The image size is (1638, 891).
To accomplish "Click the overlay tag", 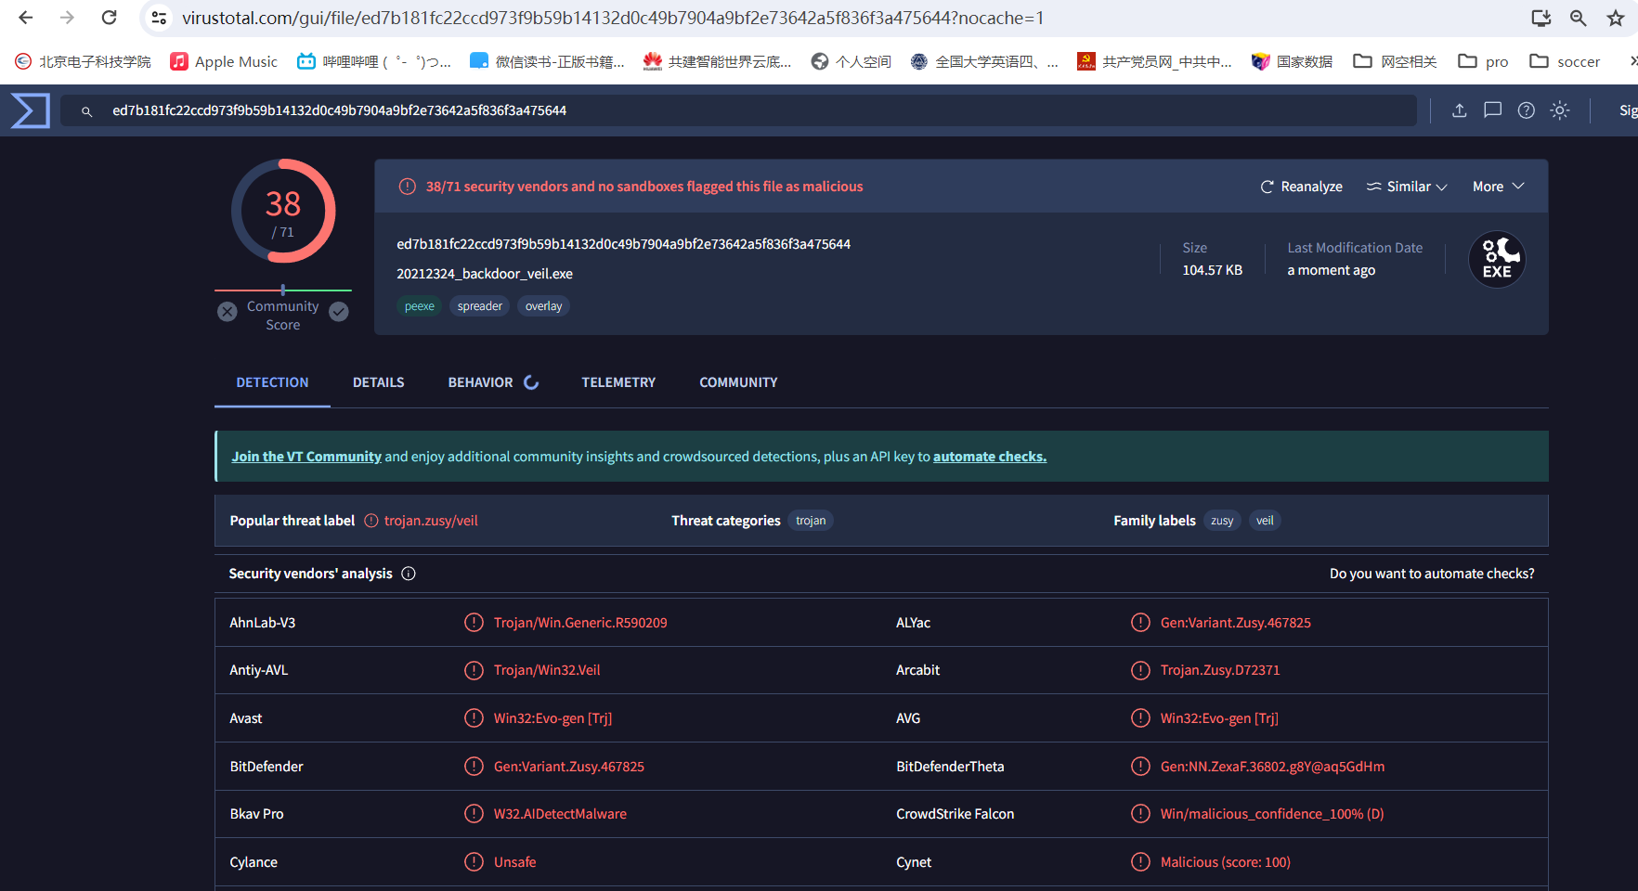I will click(544, 306).
